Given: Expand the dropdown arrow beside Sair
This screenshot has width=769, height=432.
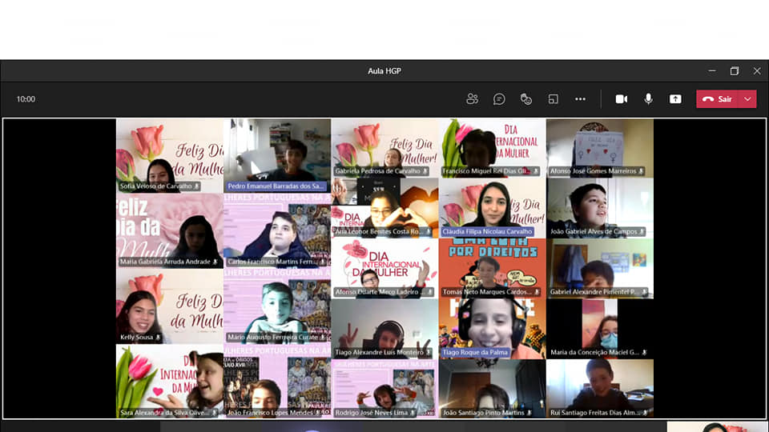Looking at the screenshot, I should (x=748, y=99).
